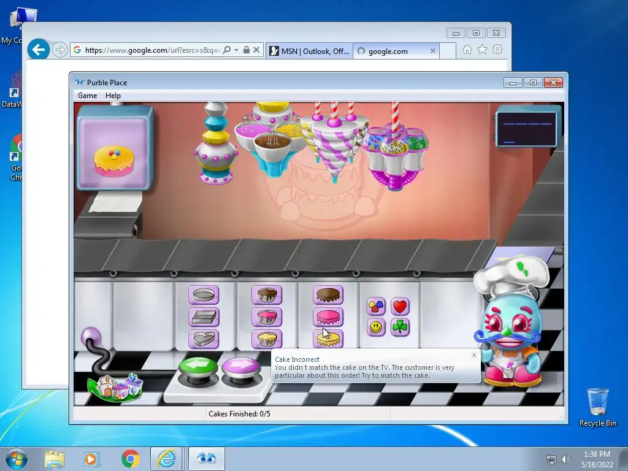Add the red heart decoration
The width and height of the screenshot is (628, 471).
400,307
